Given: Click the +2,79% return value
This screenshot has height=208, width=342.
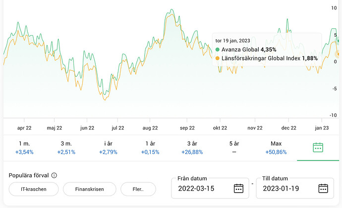Looking at the screenshot, I should click(x=108, y=152).
